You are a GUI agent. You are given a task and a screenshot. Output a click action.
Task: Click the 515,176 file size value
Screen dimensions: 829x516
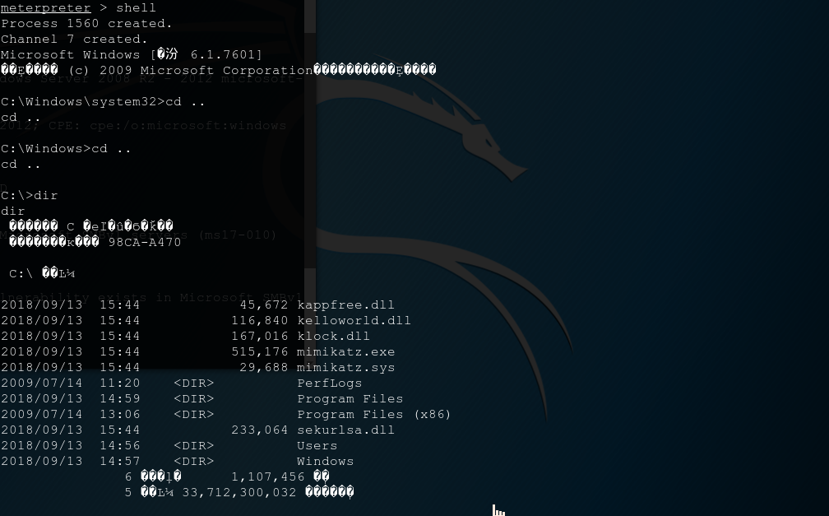click(x=260, y=352)
